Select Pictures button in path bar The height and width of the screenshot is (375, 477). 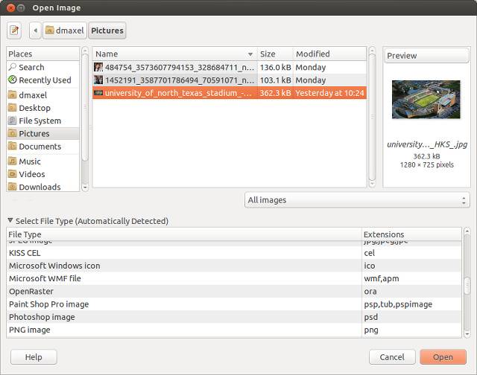point(107,31)
